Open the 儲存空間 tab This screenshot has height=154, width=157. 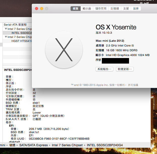click(x=101, y=9)
